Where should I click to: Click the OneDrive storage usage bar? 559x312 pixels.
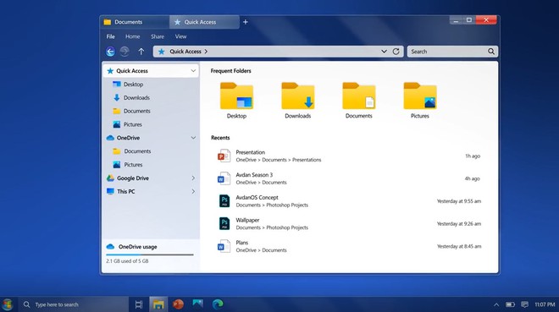[150, 255]
